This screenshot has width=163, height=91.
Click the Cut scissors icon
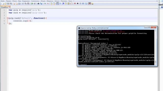pos(23,4)
